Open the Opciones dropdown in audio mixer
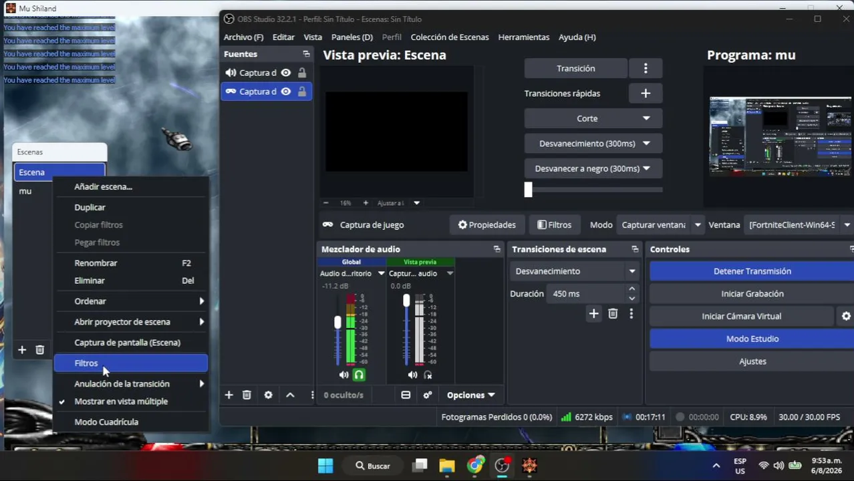Image resolution: width=854 pixels, height=481 pixels. [471, 395]
